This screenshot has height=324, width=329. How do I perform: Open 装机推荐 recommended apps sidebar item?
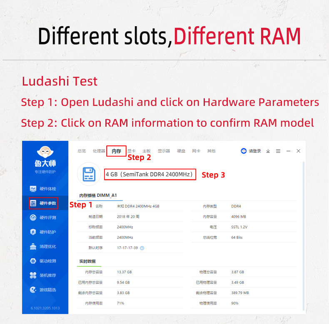[43, 275]
